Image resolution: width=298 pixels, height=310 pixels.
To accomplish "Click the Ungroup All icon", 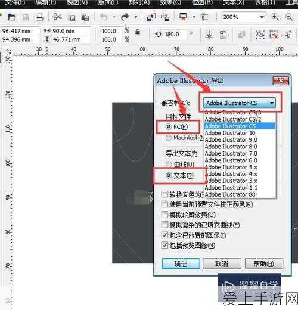I will click(x=288, y=34).
